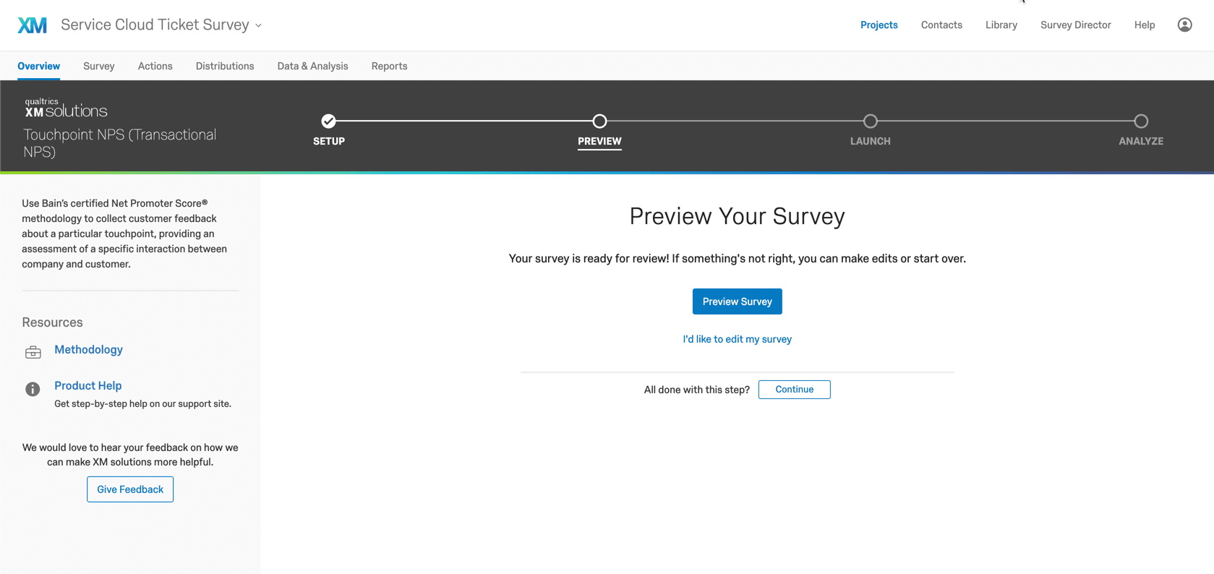The height and width of the screenshot is (574, 1214).
Task: Open Projects in the top navigation
Action: click(879, 25)
